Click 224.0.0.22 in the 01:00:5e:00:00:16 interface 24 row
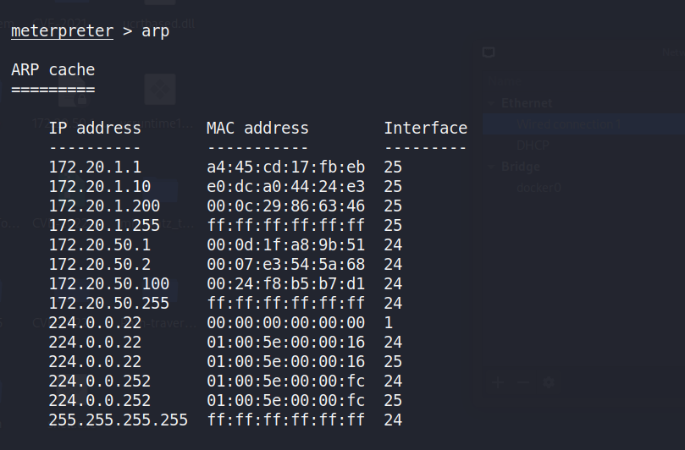 coord(95,343)
